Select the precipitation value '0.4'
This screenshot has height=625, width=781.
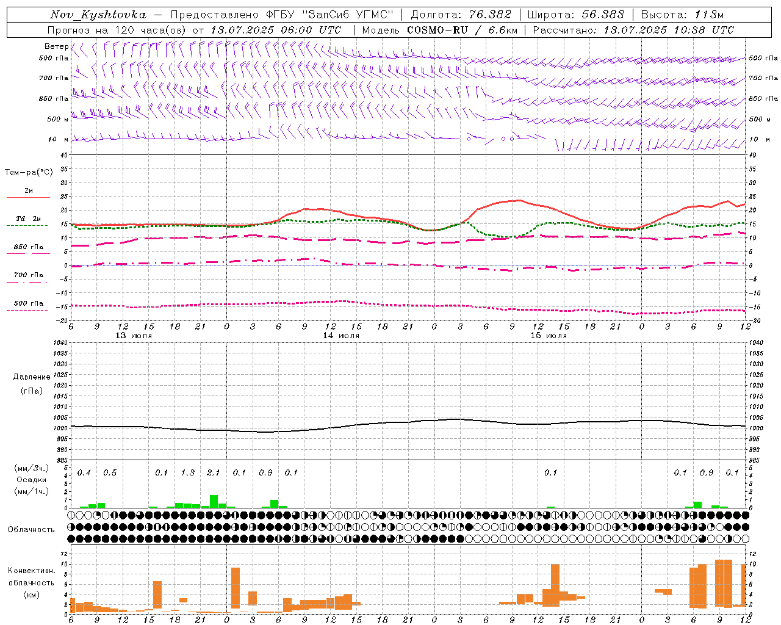click(84, 473)
